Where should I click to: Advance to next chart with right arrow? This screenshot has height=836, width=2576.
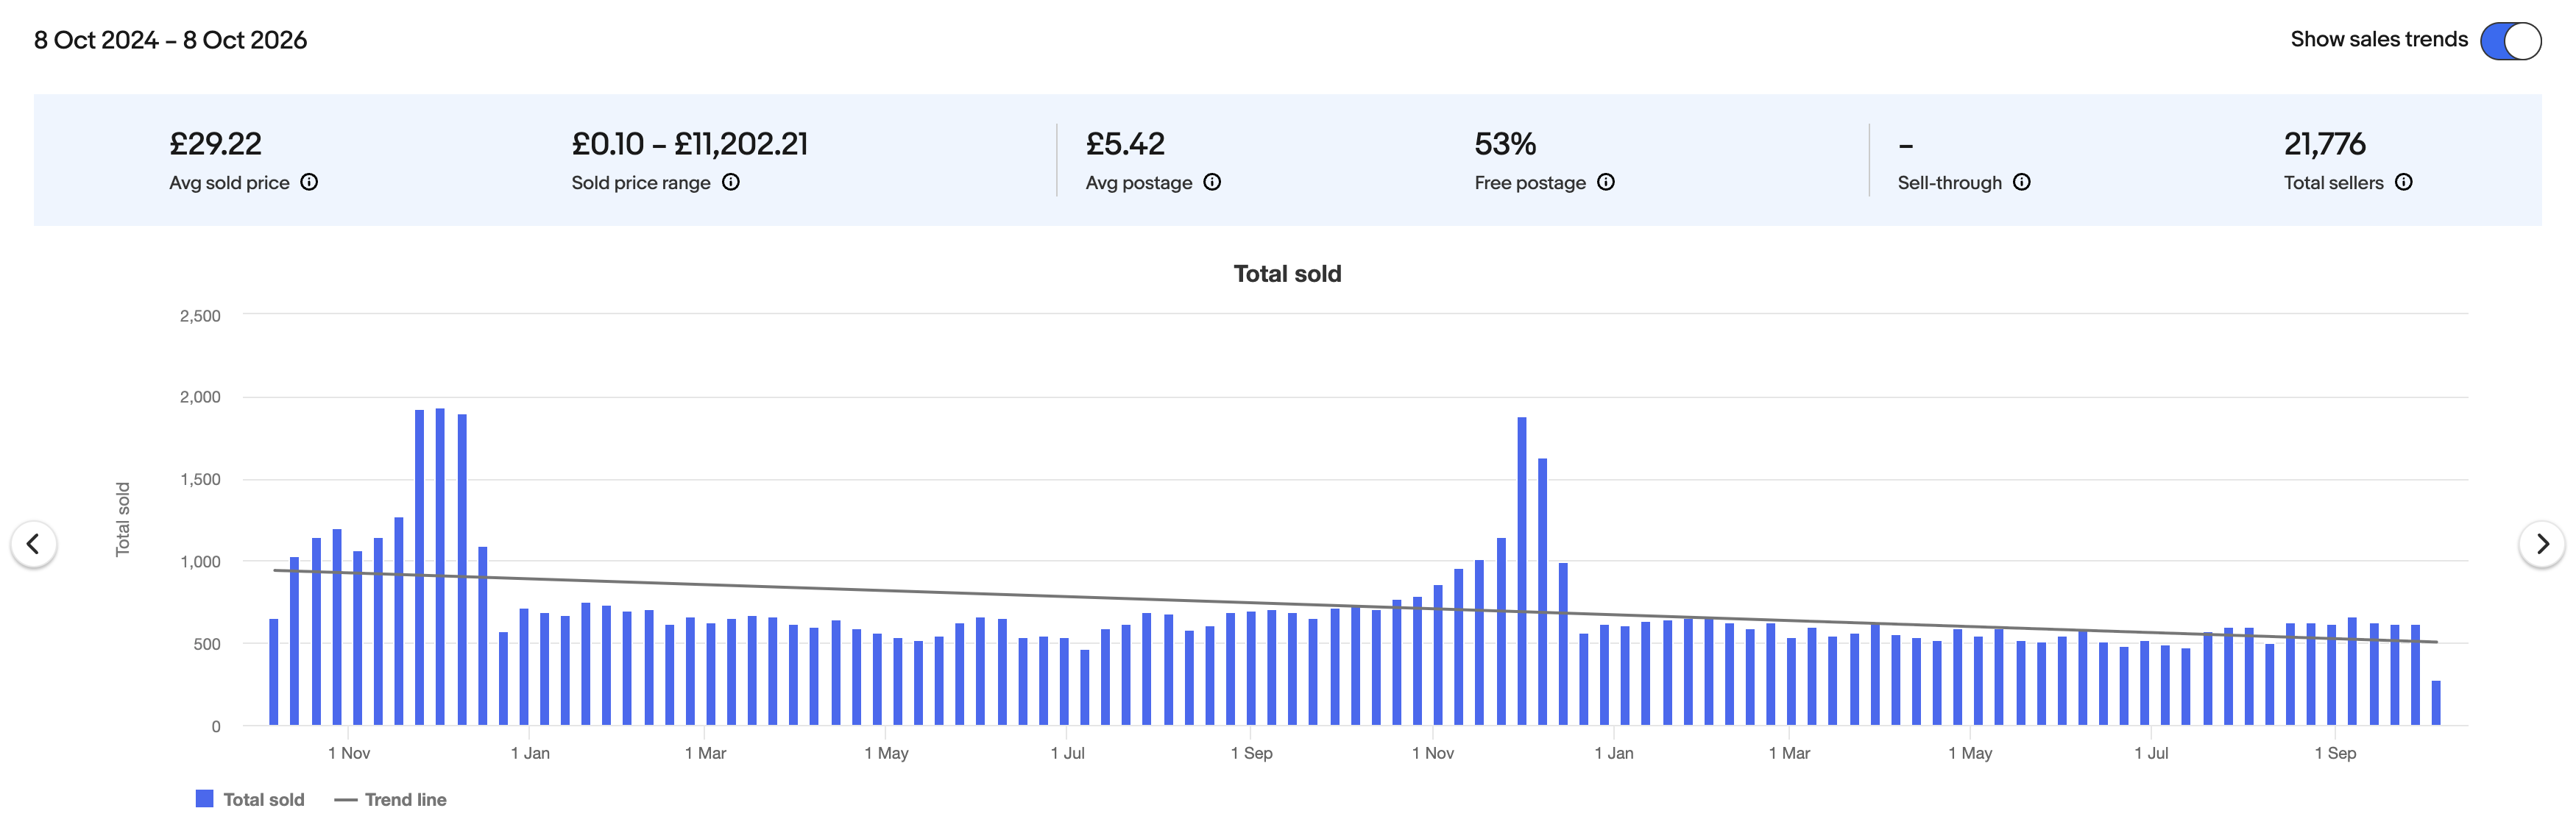[x=2541, y=544]
